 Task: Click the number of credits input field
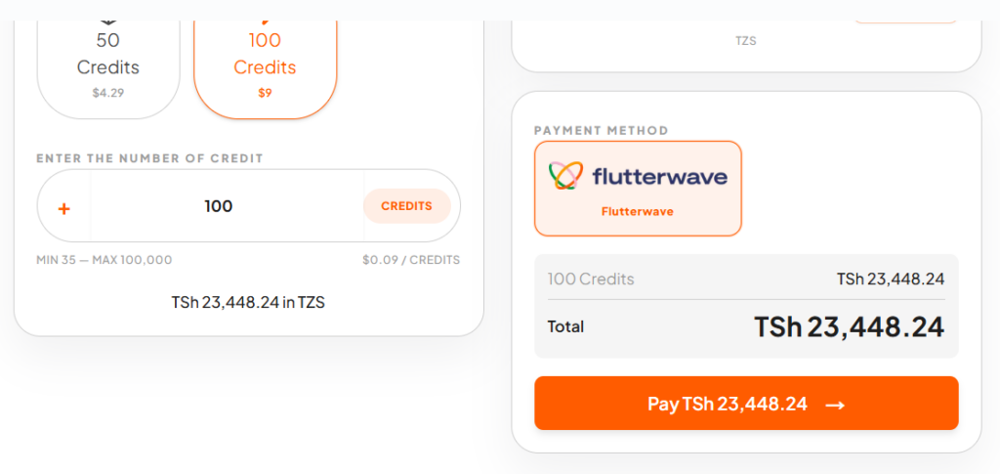click(219, 206)
